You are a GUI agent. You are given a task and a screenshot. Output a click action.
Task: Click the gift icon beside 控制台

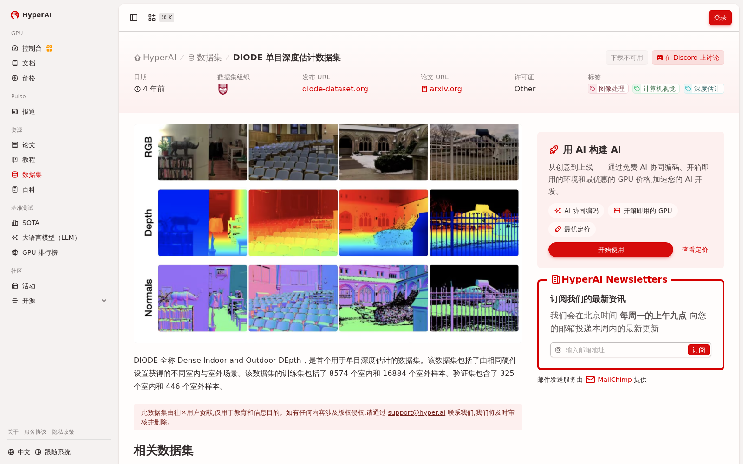point(49,48)
